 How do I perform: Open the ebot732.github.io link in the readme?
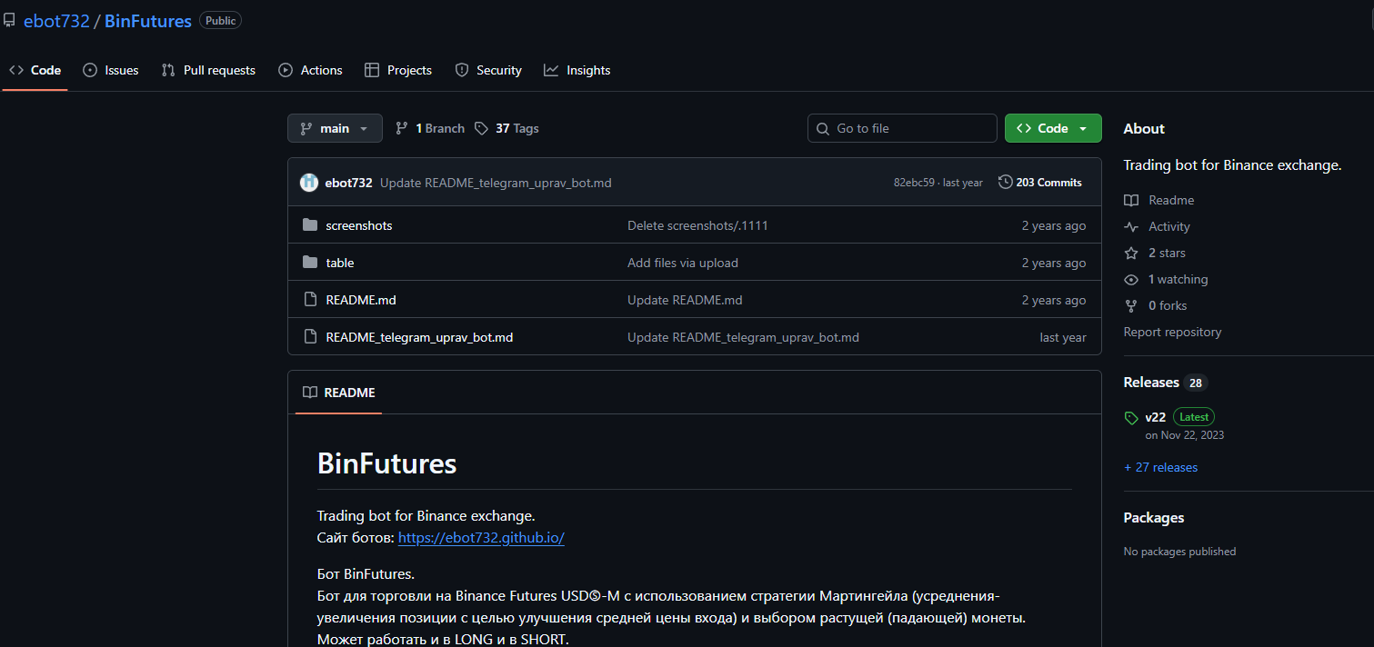pos(480,537)
